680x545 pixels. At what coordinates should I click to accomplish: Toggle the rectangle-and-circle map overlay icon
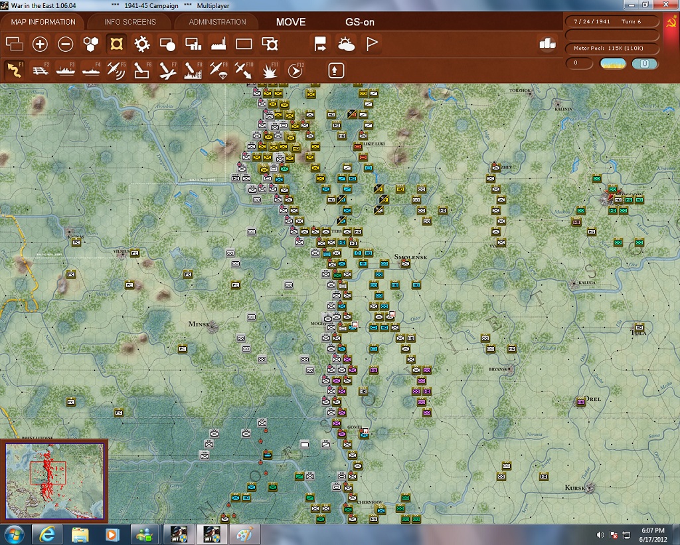click(x=167, y=44)
